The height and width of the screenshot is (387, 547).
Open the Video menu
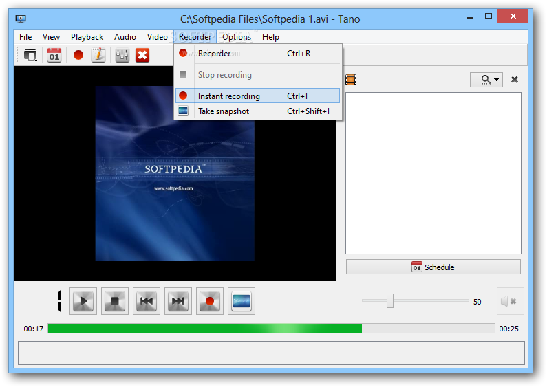[x=158, y=37]
